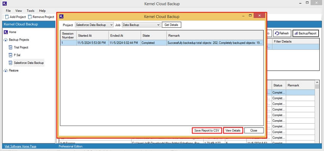Click the Restore cloud icon
Screen dimensions: 324x151
point(6,71)
